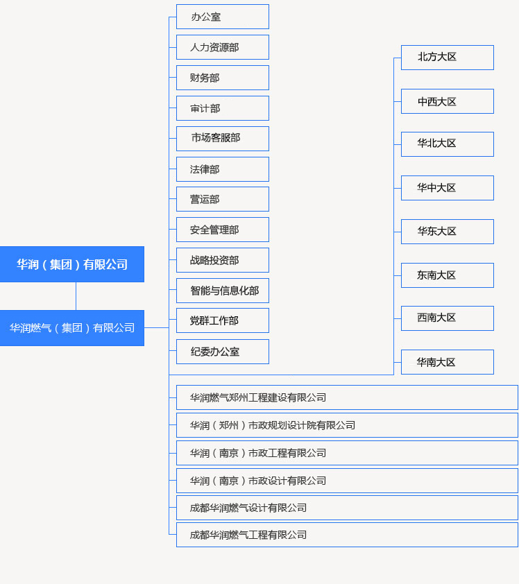Click 华润（南京）市政工程有限公司 entry
Image resolution: width=519 pixels, height=584 pixels.
(347, 454)
